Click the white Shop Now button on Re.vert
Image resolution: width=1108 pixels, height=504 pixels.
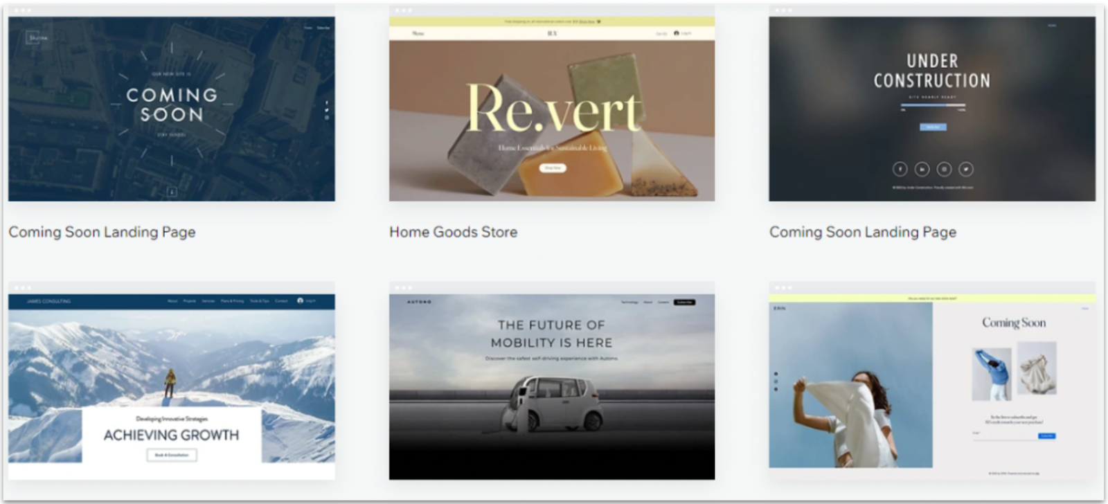(x=552, y=168)
